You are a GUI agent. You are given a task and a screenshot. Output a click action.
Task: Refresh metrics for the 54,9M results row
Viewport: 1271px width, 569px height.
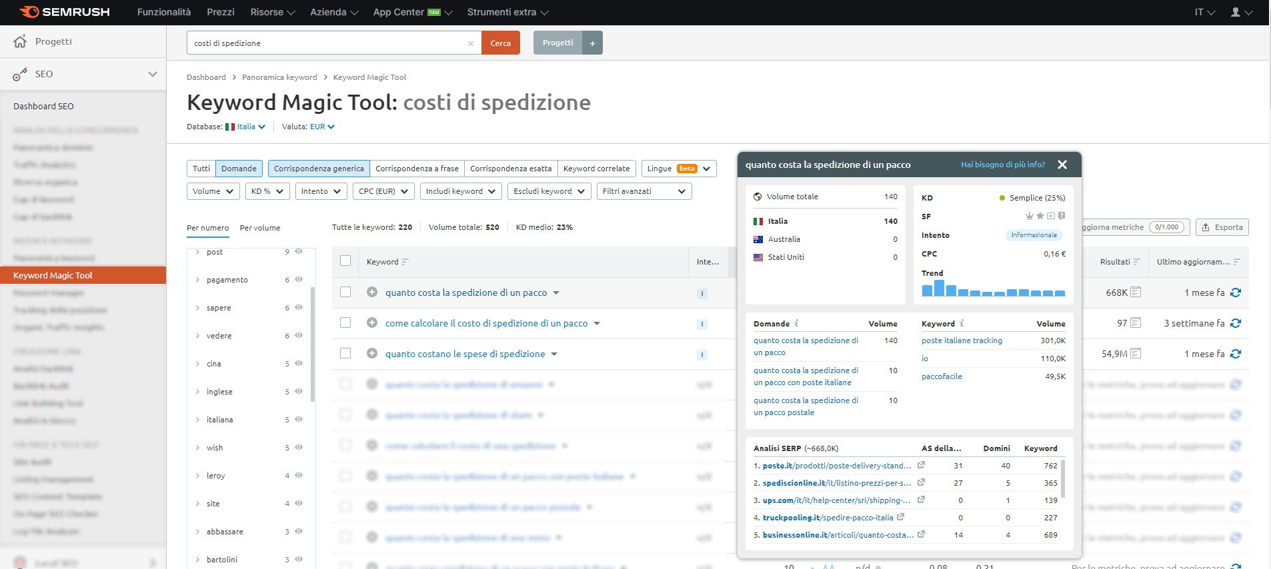[x=1236, y=354]
